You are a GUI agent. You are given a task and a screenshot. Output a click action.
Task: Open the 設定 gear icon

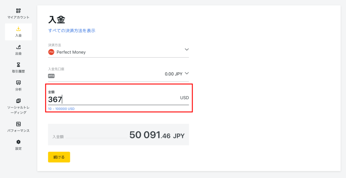click(19, 142)
